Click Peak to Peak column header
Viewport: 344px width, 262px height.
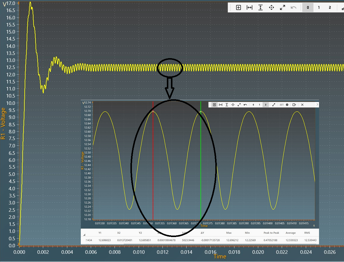coord(271,233)
